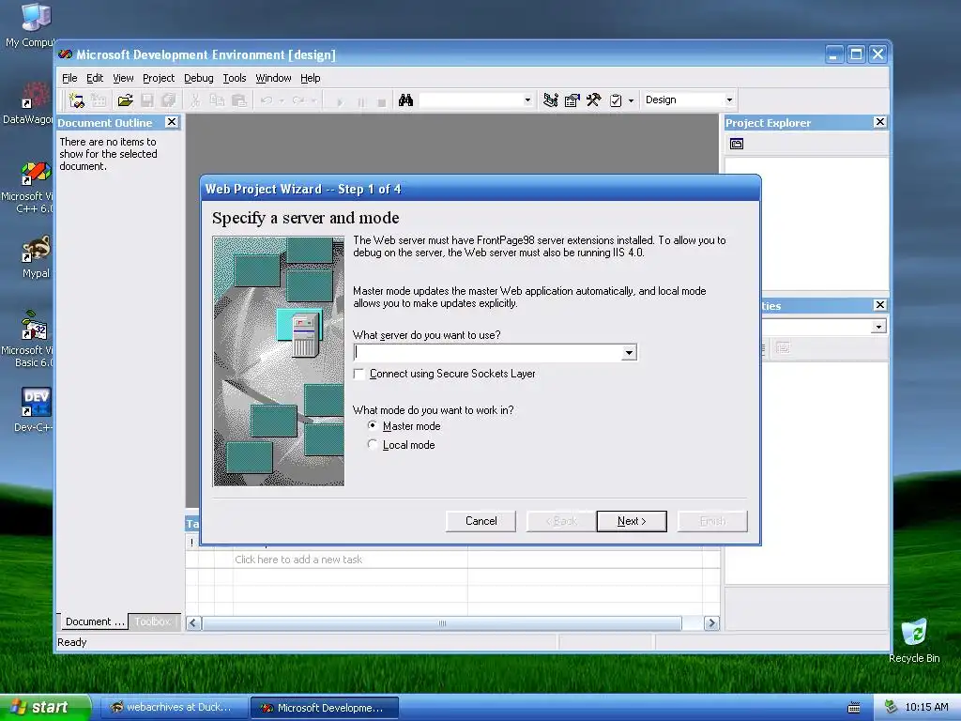
Task: Open the Help menu
Action: pyautogui.click(x=310, y=78)
